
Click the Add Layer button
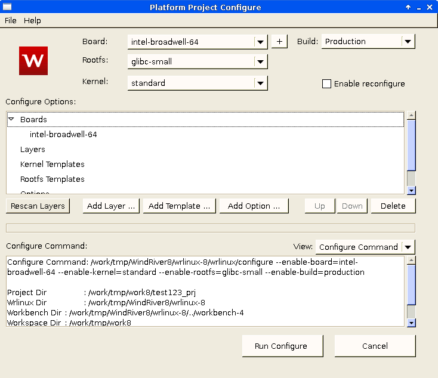pyautogui.click(x=110, y=206)
